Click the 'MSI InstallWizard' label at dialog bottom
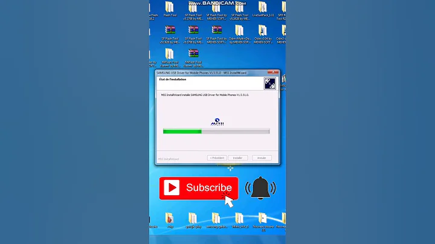435x244 pixels. pyautogui.click(x=169, y=159)
